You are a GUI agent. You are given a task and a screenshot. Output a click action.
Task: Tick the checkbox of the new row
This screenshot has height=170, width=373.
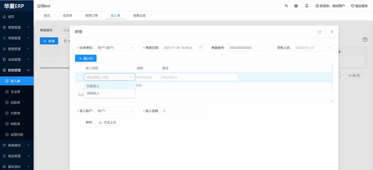click(80, 77)
